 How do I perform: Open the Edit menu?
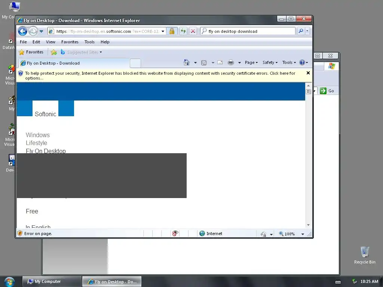[36, 42]
